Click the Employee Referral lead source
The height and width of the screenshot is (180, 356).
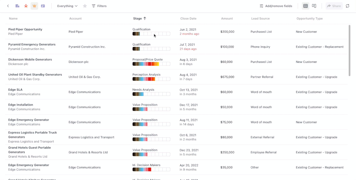point(264,152)
